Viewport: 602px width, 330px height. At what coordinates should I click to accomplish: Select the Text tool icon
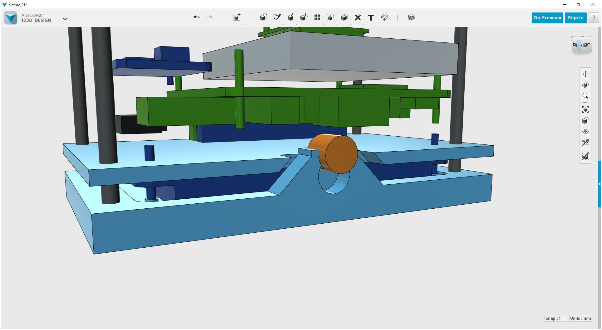point(371,17)
